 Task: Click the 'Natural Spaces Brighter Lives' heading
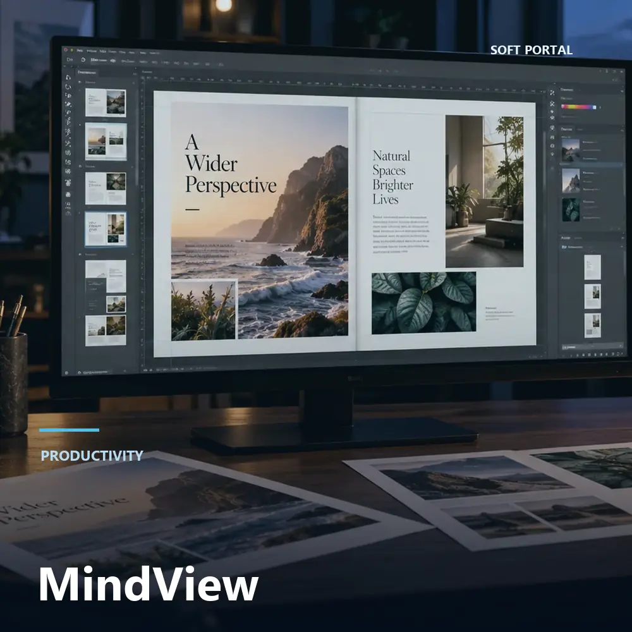392,178
